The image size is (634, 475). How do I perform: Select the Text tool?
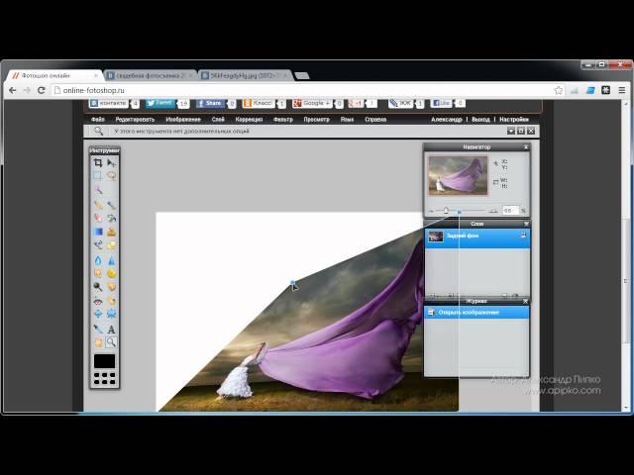pyautogui.click(x=111, y=330)
